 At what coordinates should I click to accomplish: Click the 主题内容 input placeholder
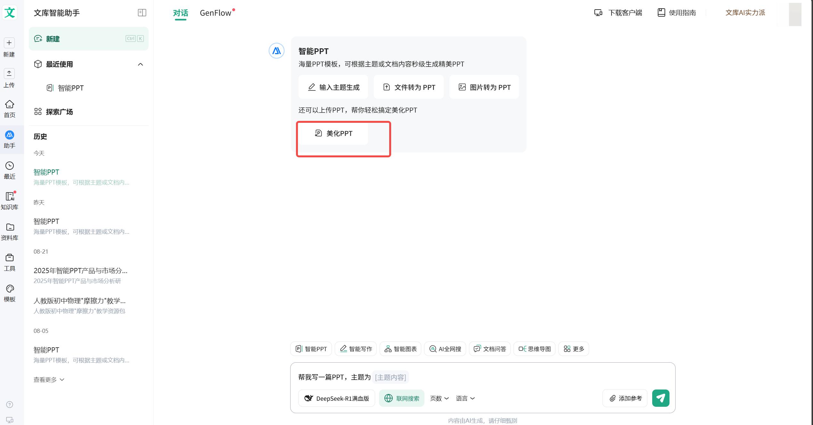(x=390, y=377)
